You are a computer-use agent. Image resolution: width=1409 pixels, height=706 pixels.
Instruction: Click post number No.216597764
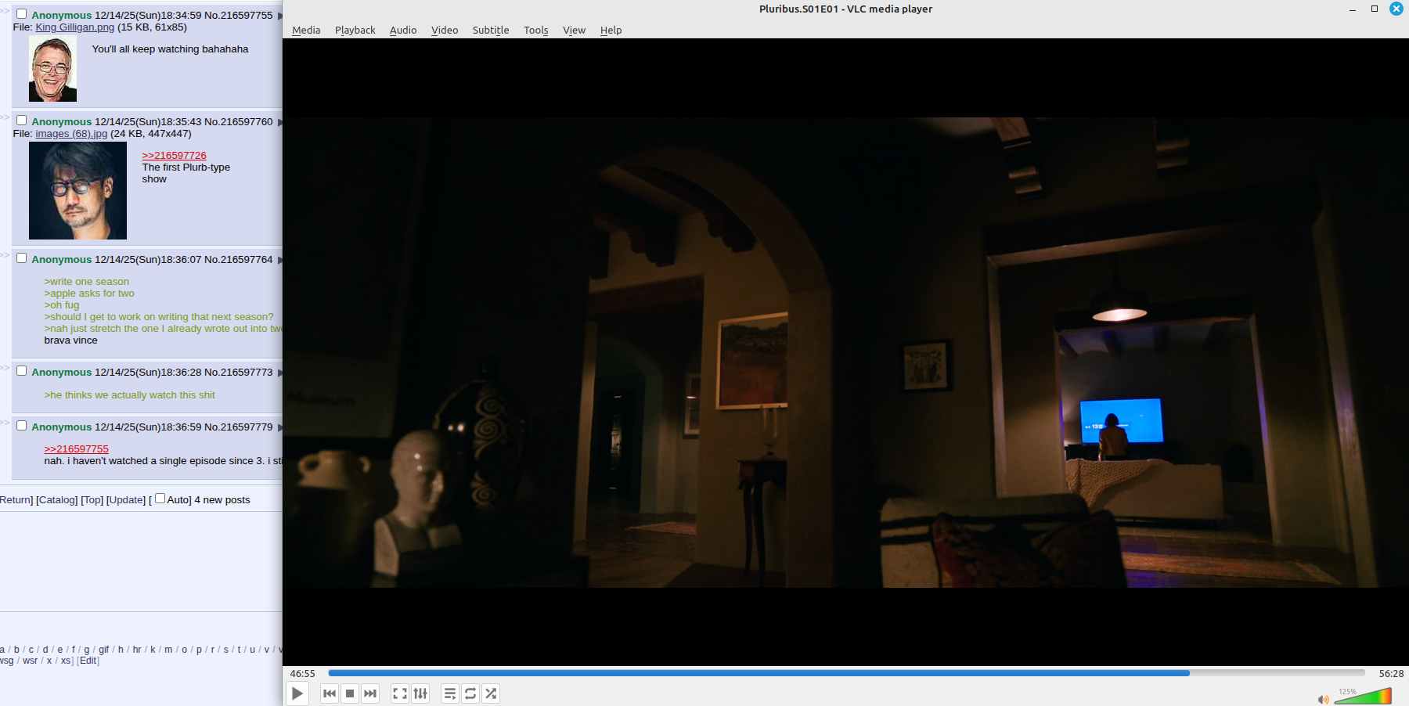(239, 260)
